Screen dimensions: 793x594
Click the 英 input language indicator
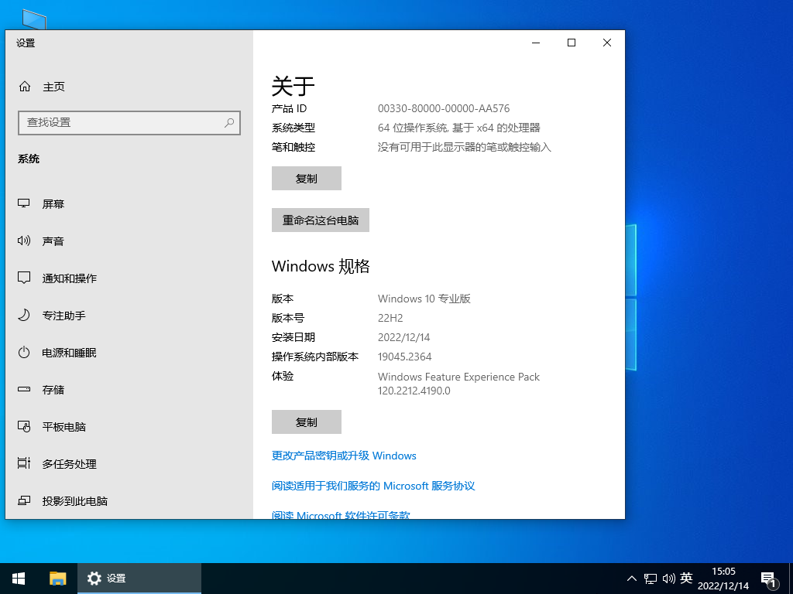pos(686,578)
